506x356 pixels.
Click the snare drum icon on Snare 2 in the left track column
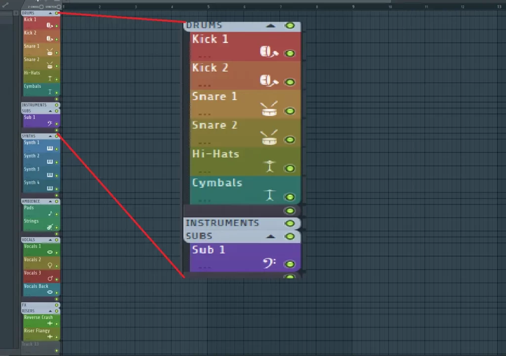click(x=50, y=66)
